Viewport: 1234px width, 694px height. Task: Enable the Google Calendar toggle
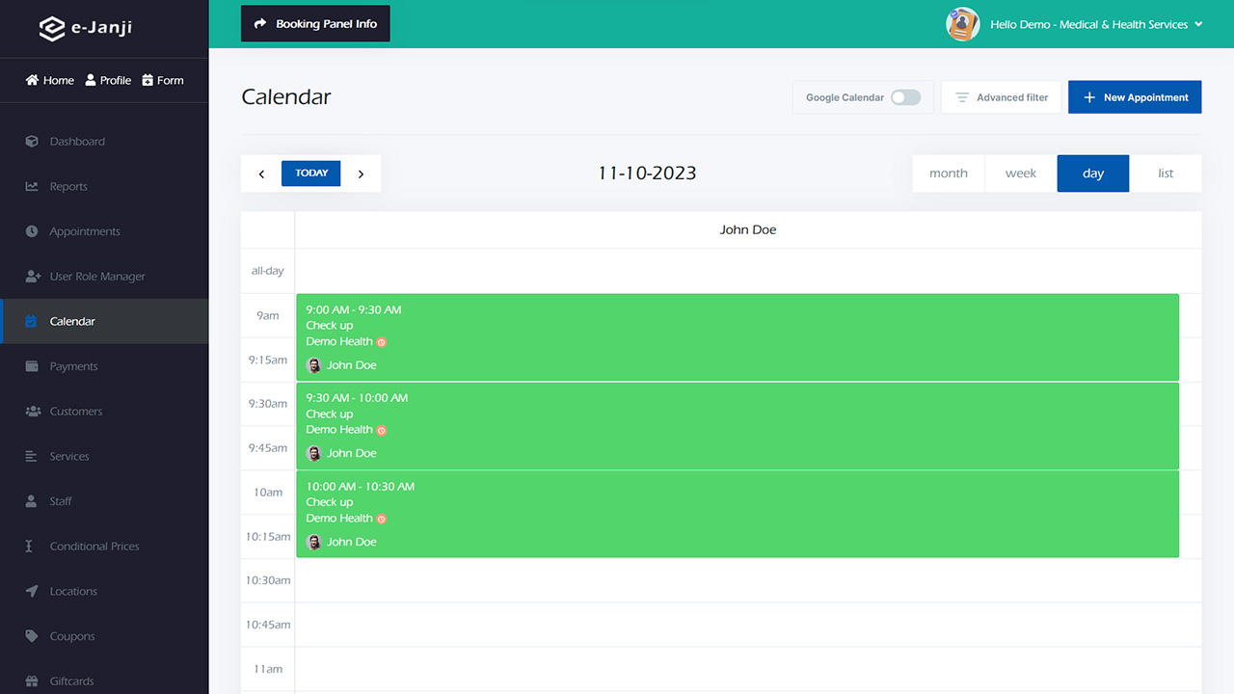click(905, 97)
